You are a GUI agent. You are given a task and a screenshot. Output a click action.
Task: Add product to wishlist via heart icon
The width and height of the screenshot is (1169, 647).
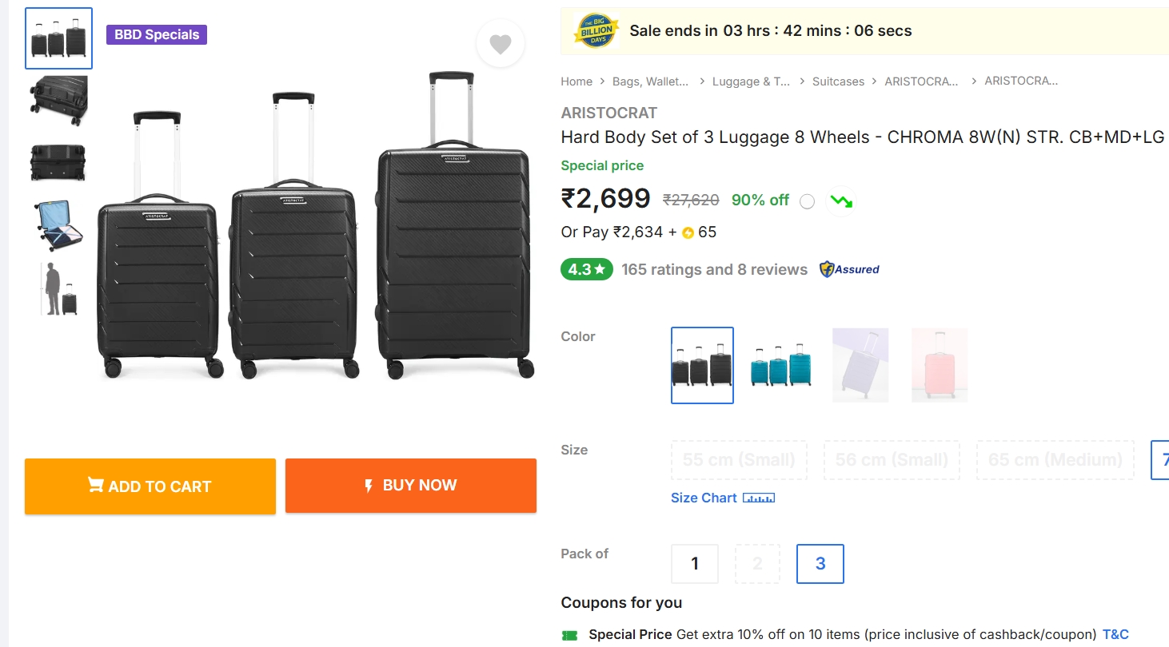[501, 44]
